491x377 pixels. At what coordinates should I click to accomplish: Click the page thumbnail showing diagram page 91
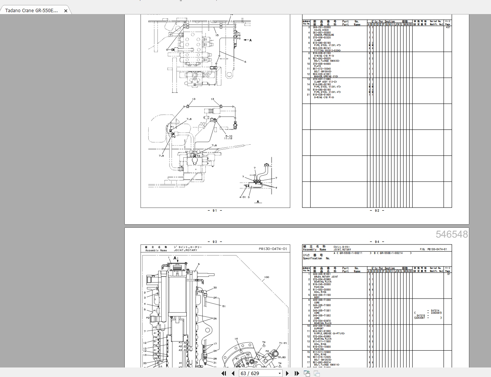coord(215,111)
